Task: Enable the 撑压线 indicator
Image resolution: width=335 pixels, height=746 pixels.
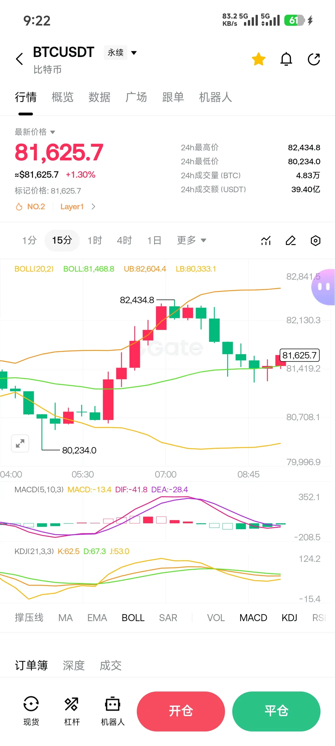Action: [x=29, y=618]
